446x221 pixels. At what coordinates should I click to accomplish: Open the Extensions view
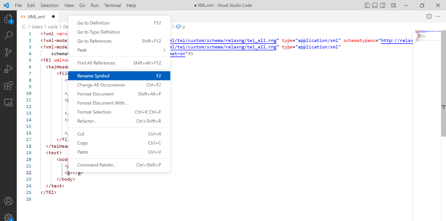point(8,85)
